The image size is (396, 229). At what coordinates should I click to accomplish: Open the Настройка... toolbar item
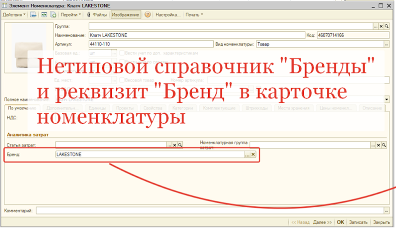(168, 15)
